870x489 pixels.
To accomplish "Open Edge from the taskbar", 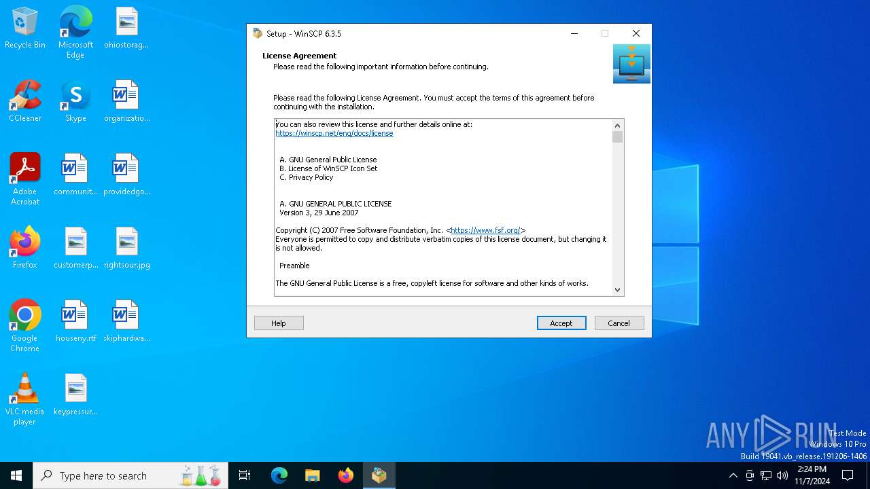I will tap(279, 475).
